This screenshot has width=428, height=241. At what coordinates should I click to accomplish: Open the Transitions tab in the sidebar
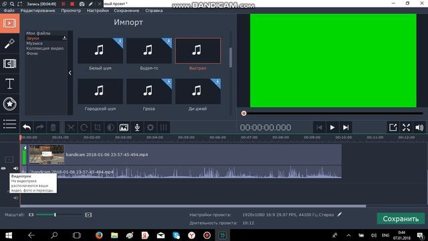[x=9, y=64]
